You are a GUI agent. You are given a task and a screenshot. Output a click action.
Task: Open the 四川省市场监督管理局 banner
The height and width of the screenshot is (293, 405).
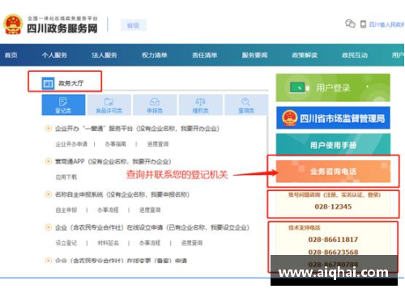tap(333, 118)
